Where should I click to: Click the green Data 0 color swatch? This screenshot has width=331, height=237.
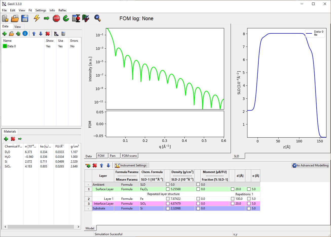point(5,46)
